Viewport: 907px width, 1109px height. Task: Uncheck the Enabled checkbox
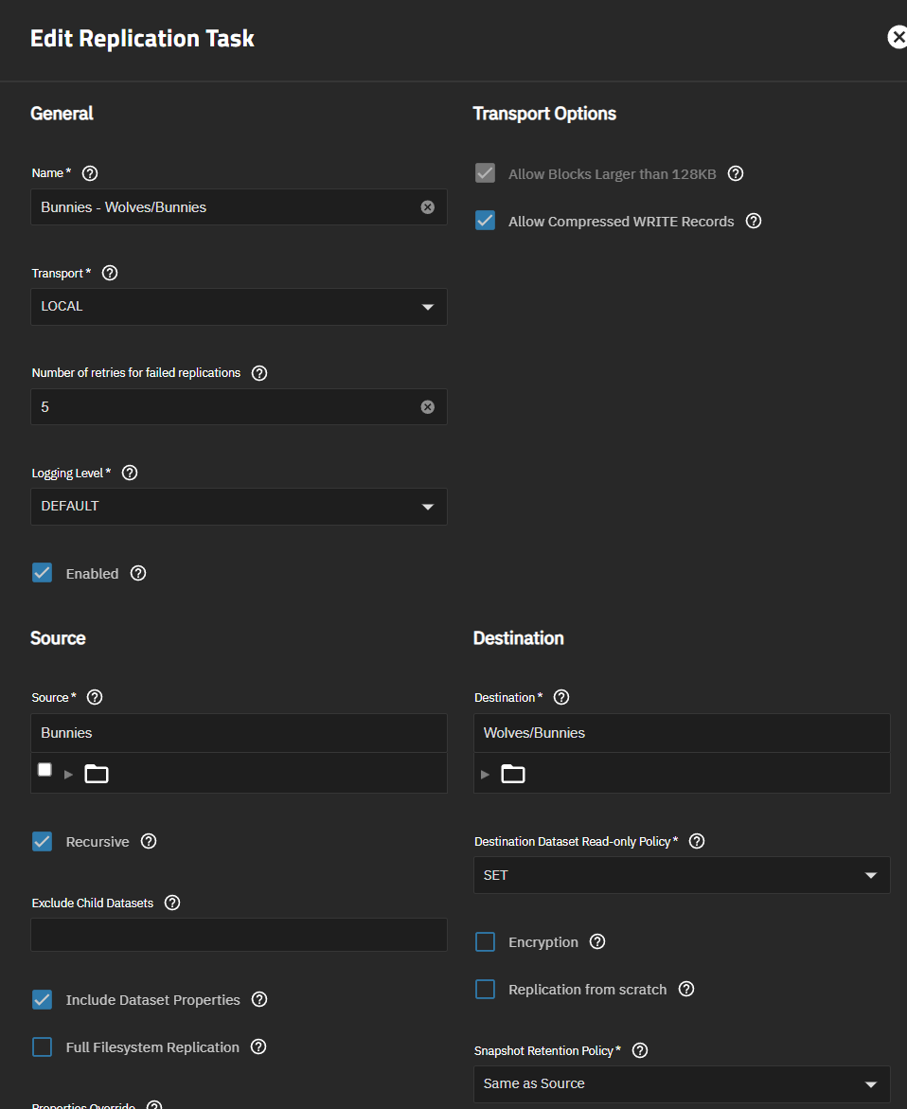pyautogui.click(x=43, y=573)
